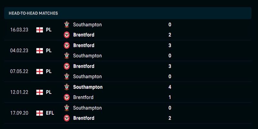Click England flag next to EFL

(40, 113)
